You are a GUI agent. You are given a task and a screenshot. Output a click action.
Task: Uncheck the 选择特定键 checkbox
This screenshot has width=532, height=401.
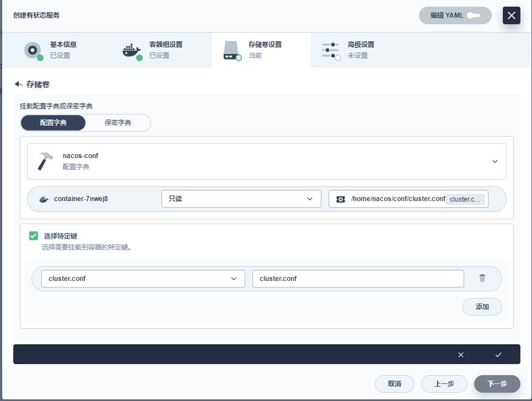pos(34,236)
